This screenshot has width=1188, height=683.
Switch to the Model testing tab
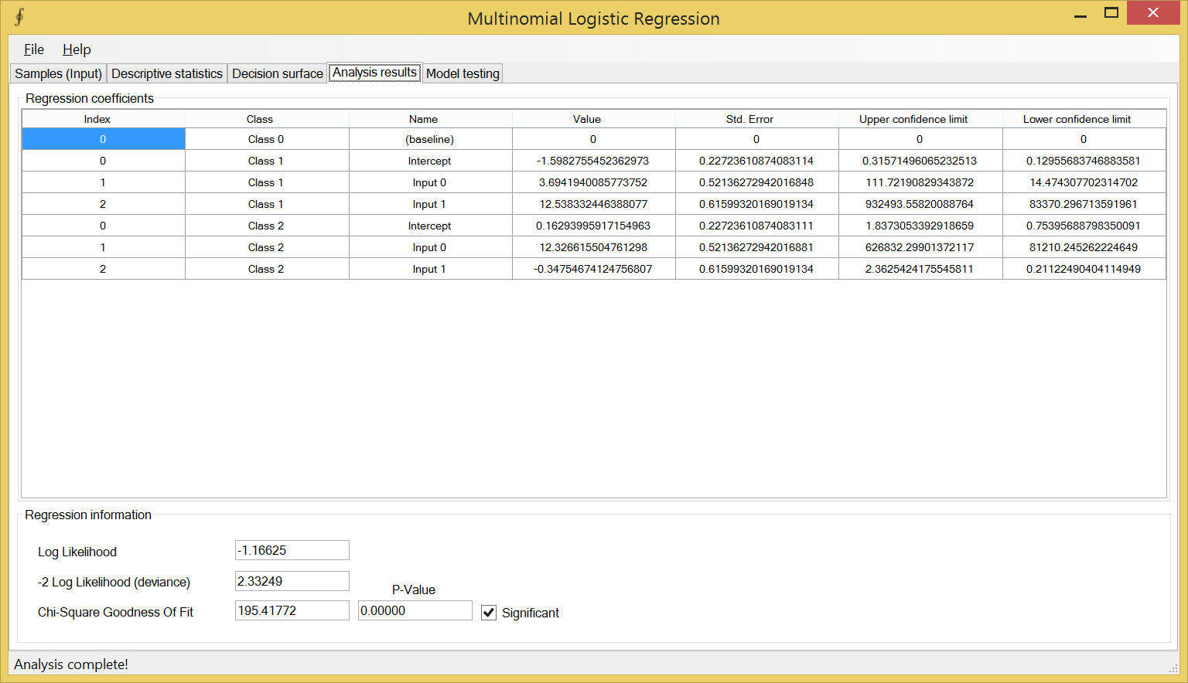462,73
